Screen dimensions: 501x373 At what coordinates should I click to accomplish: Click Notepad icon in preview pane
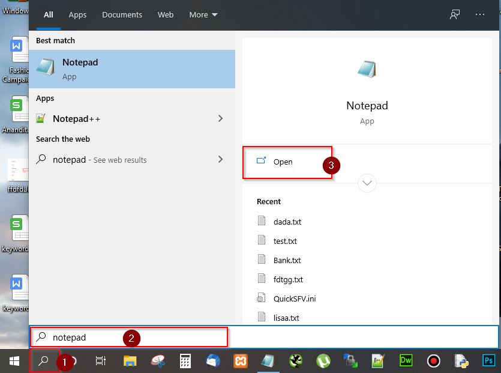[367, 69]
